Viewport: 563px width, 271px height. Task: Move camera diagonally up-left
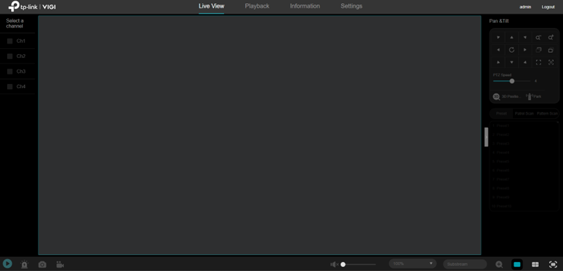pyautogui.click(x=499, y=37)
